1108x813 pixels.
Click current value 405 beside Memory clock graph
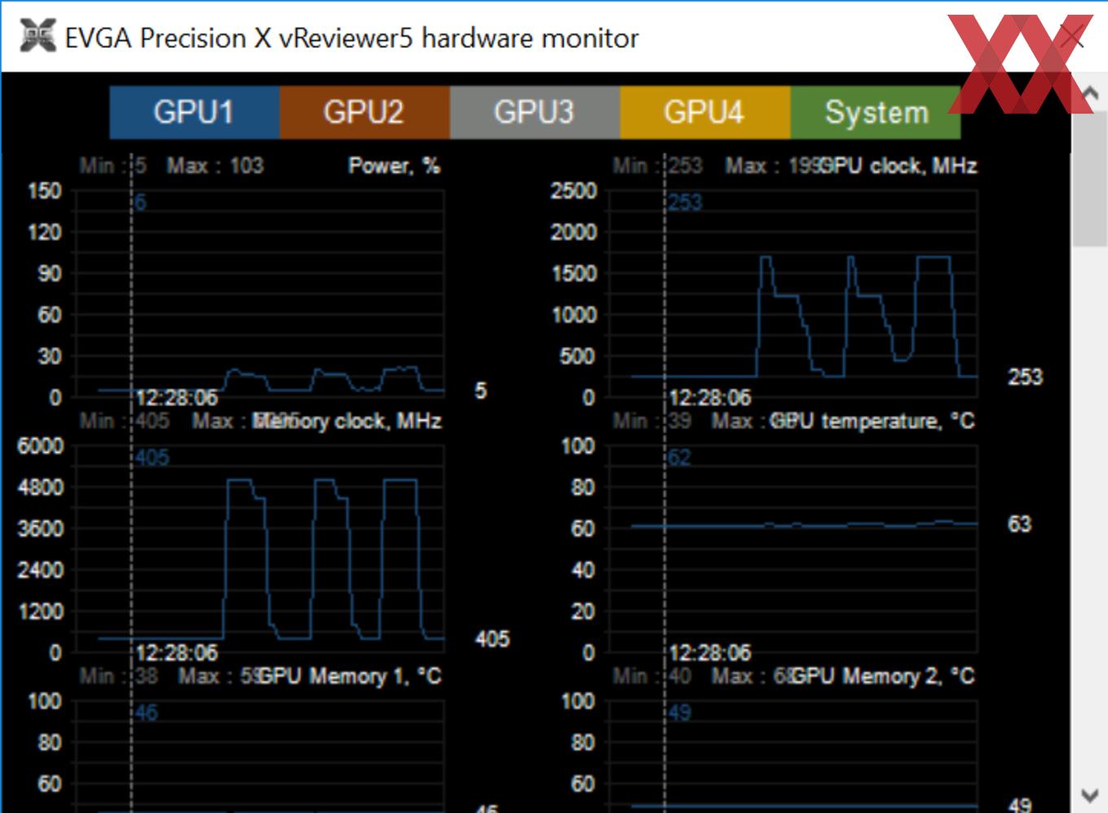tap(492, 639)
